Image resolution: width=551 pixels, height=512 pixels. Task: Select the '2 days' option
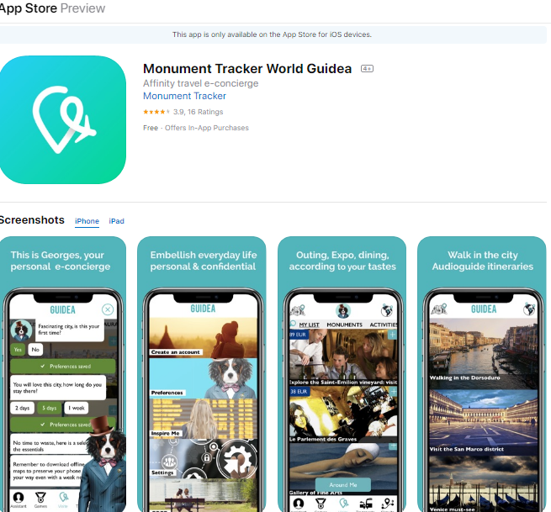[x=22, y=408]
